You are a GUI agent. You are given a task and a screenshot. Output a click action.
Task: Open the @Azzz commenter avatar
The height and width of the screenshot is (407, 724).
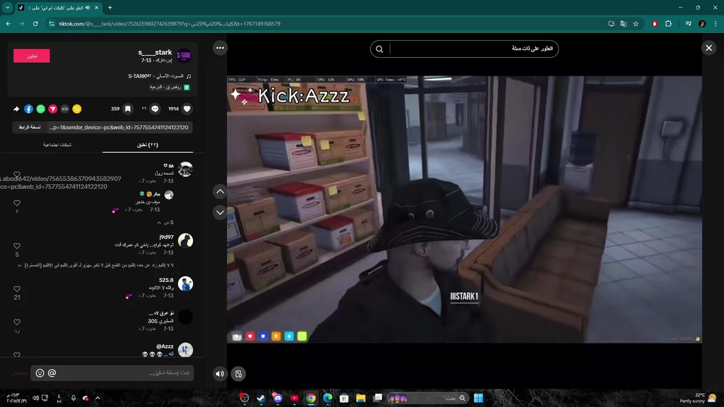tap(186, 350)
